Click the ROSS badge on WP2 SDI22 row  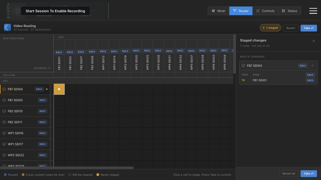(42, 155)
